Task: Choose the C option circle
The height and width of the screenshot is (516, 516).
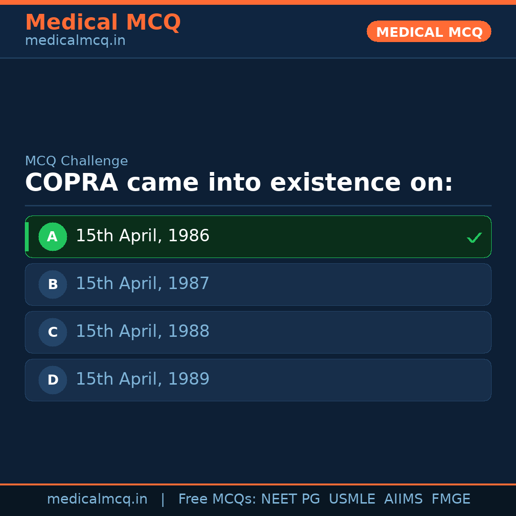Action: 53,332
